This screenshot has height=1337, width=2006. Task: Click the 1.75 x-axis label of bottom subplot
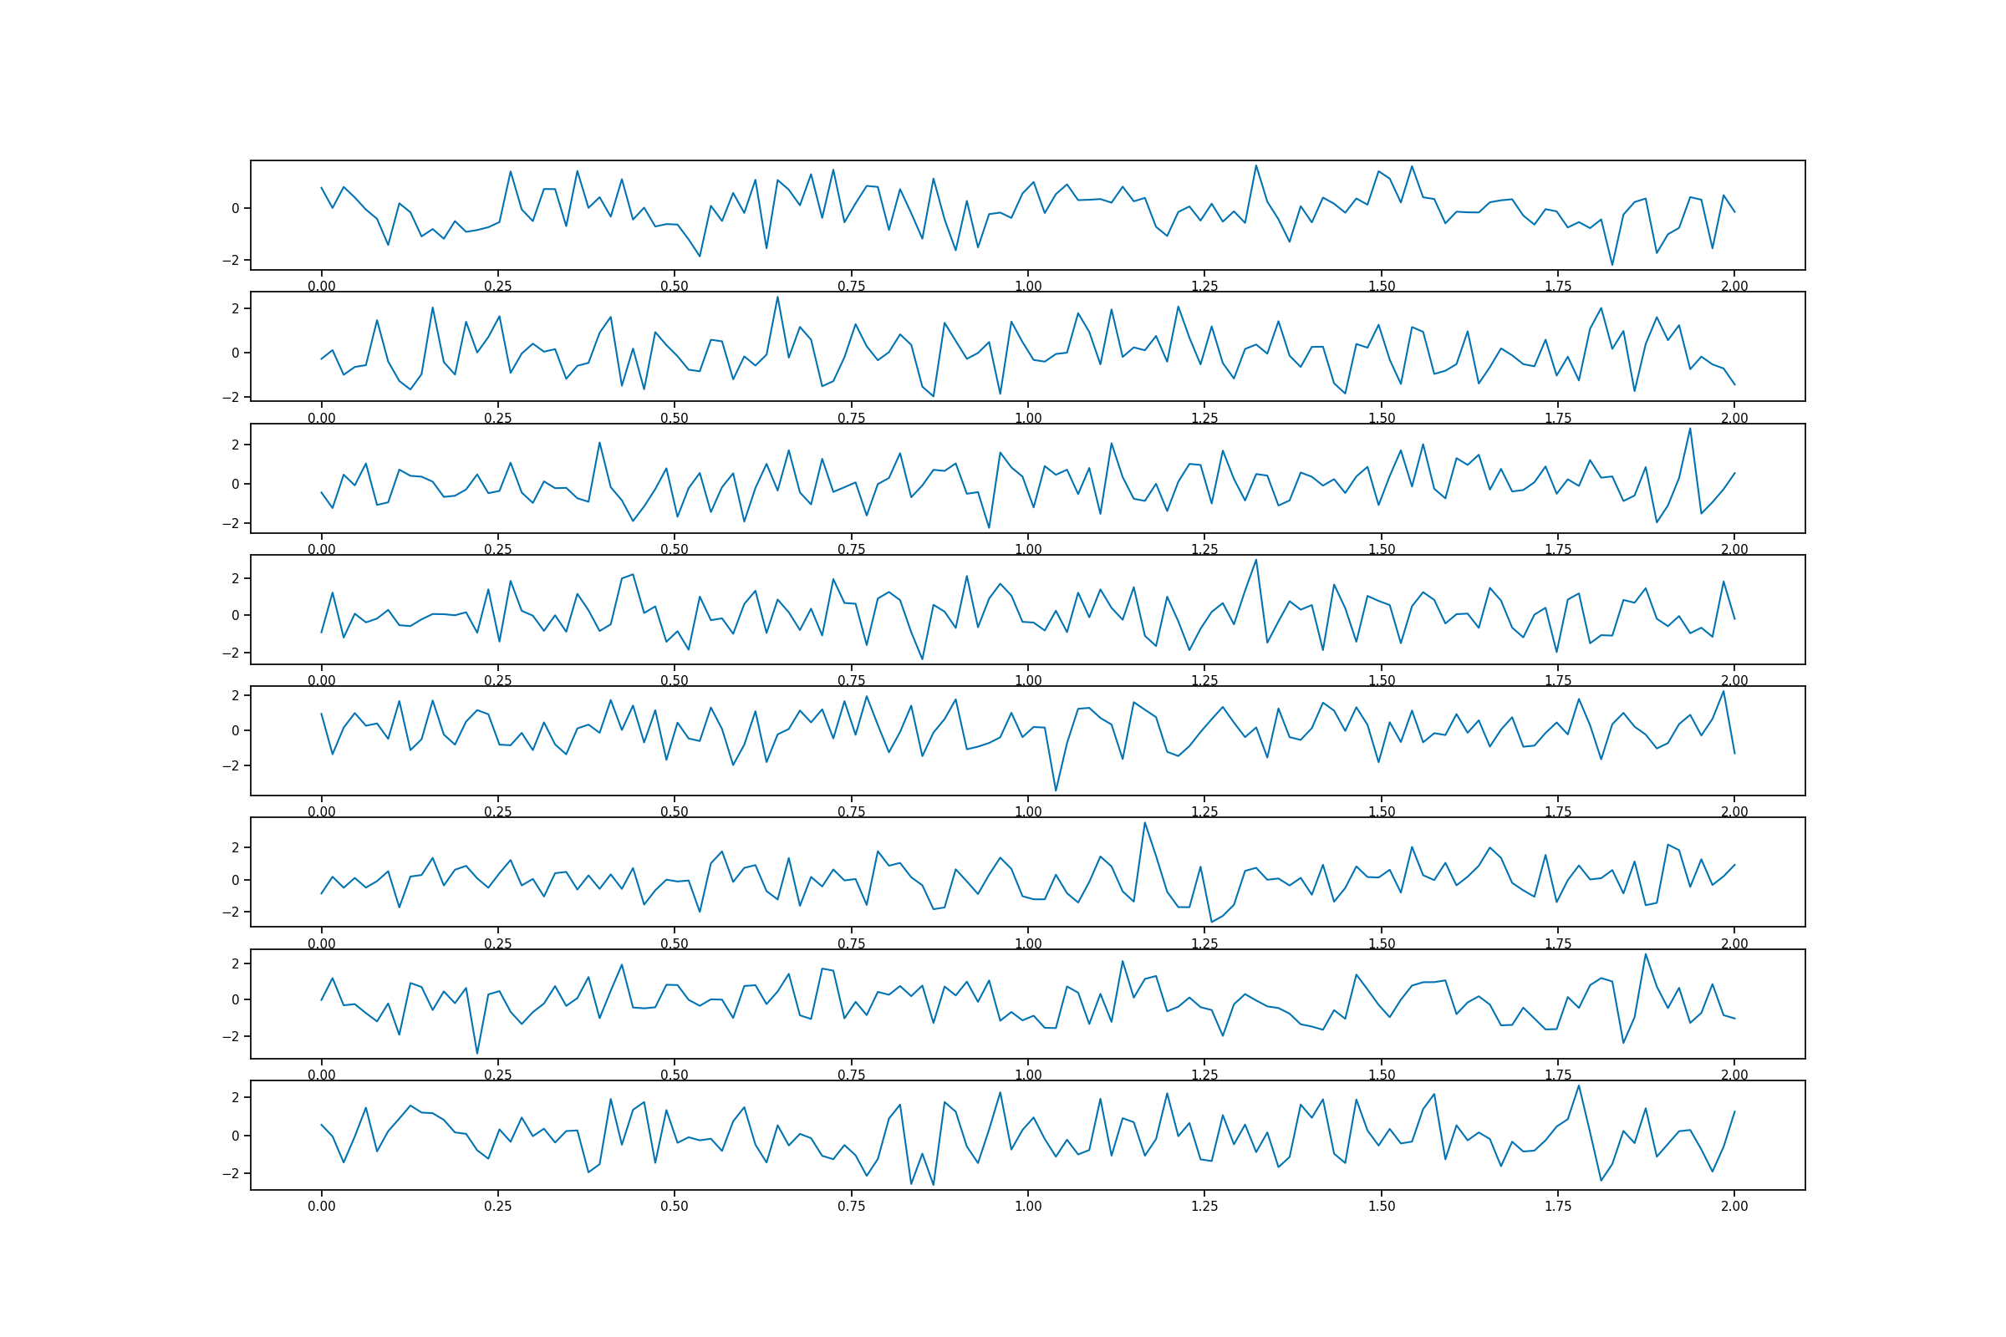[1557, 1206]
